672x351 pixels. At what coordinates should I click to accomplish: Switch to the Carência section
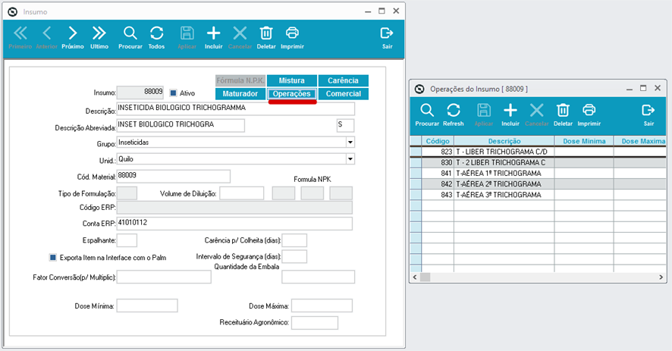click(343, 80)
